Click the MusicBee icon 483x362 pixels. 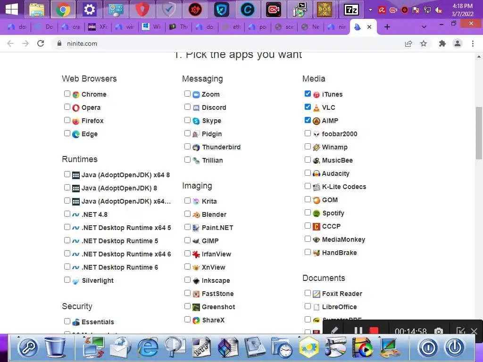click(x=316, y=160)
